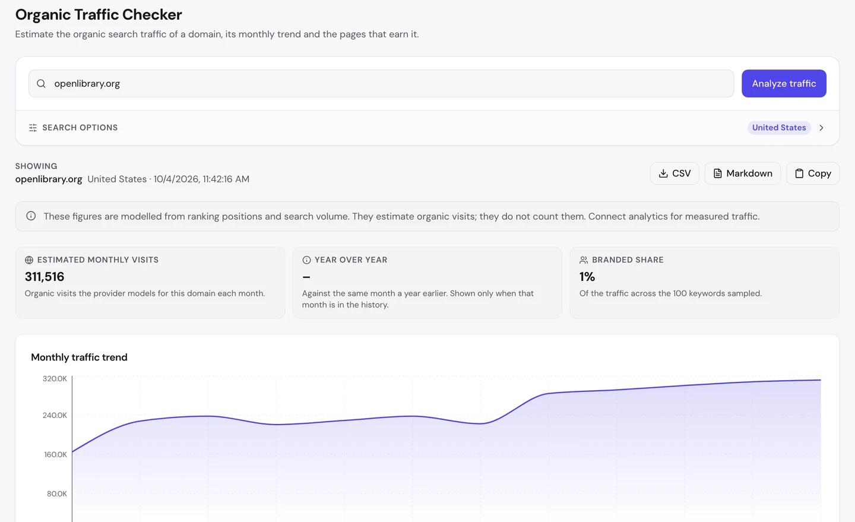Click the globe icon by Estimated Monthly Visits
This screenshot has width=855, height=522.
[29, 260]
